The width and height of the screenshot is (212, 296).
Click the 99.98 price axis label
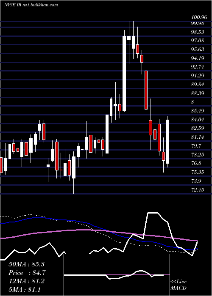tap(198, 23)
